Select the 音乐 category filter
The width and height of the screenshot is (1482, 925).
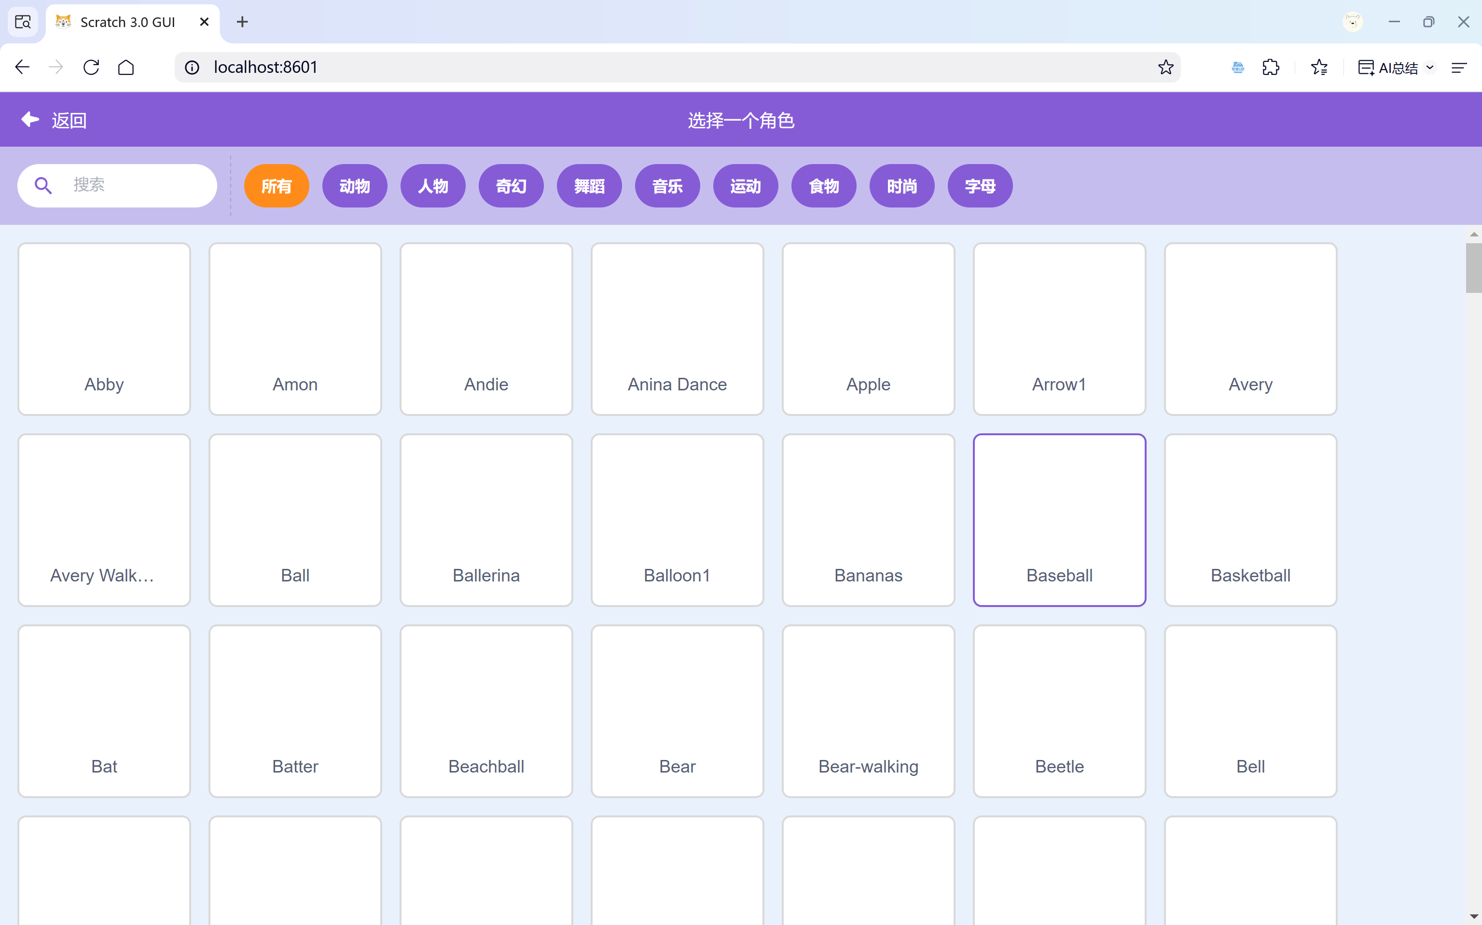click(667, 186)
